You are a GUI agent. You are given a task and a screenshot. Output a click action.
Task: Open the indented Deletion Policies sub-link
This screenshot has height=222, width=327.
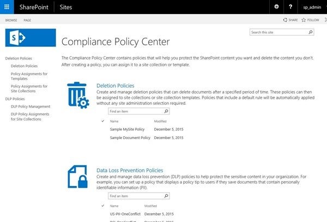point(24,66)
